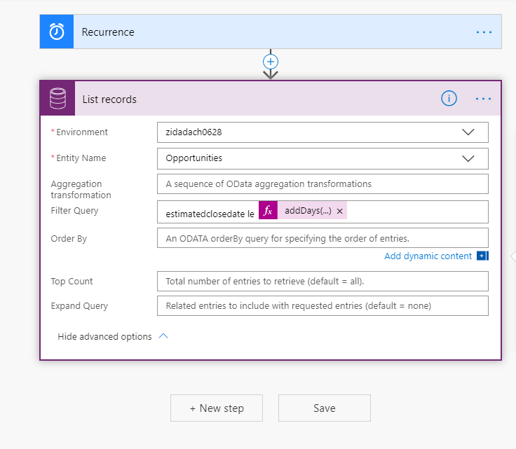Save the flow with the Save button
This screenshot has width=516, height=449.
point(325,408)
